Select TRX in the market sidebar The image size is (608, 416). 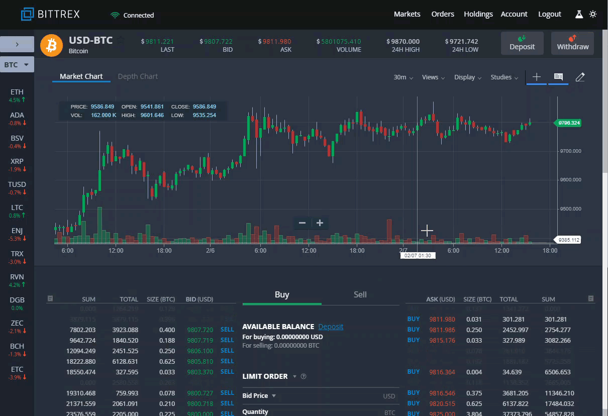click(17, 257)
